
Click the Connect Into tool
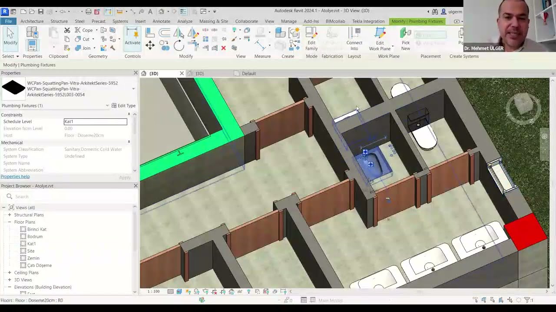click(354, 39)
